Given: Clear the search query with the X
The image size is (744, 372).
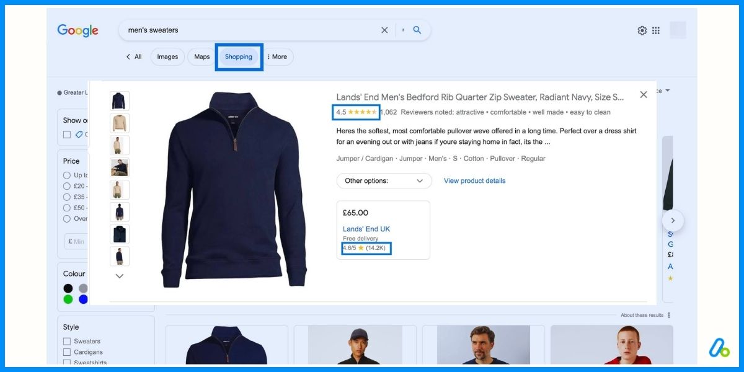Looking at the screenshot, I should pyautogui.click(x=384, y=30).
